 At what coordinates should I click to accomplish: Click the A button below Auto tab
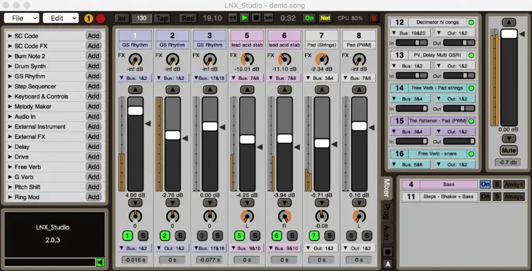tap(387, 264)
